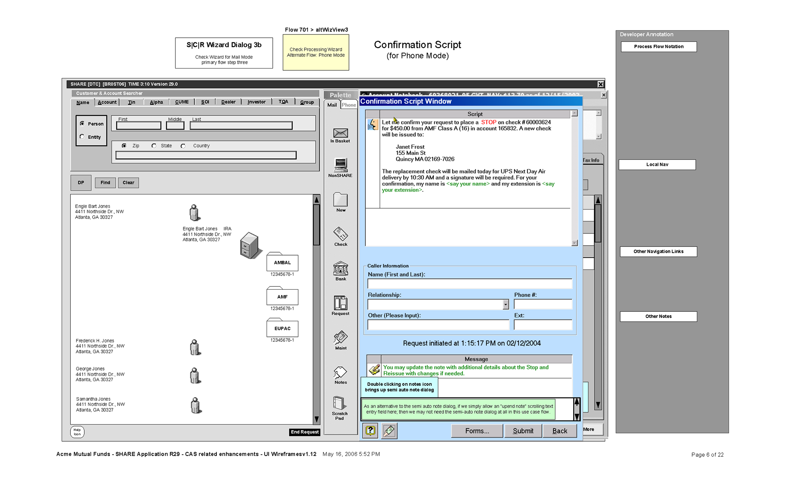
Task: Click the Request palette icon
Action: [x=340, y=303]
